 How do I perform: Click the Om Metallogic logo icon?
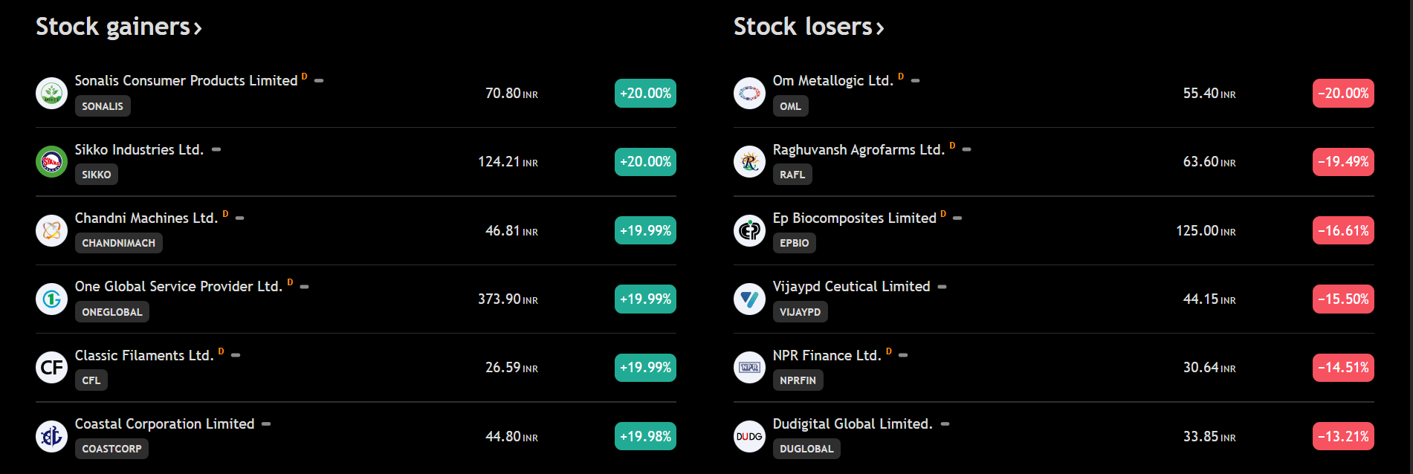(749, 93)
